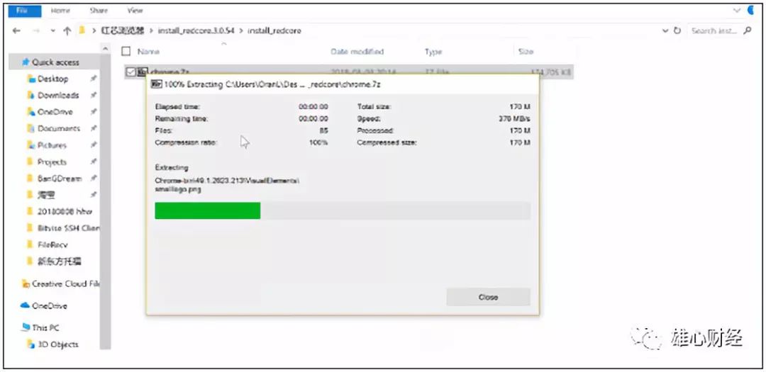
Task: Tick the select-all checkbox in header
Action: (x=126, y=51)
